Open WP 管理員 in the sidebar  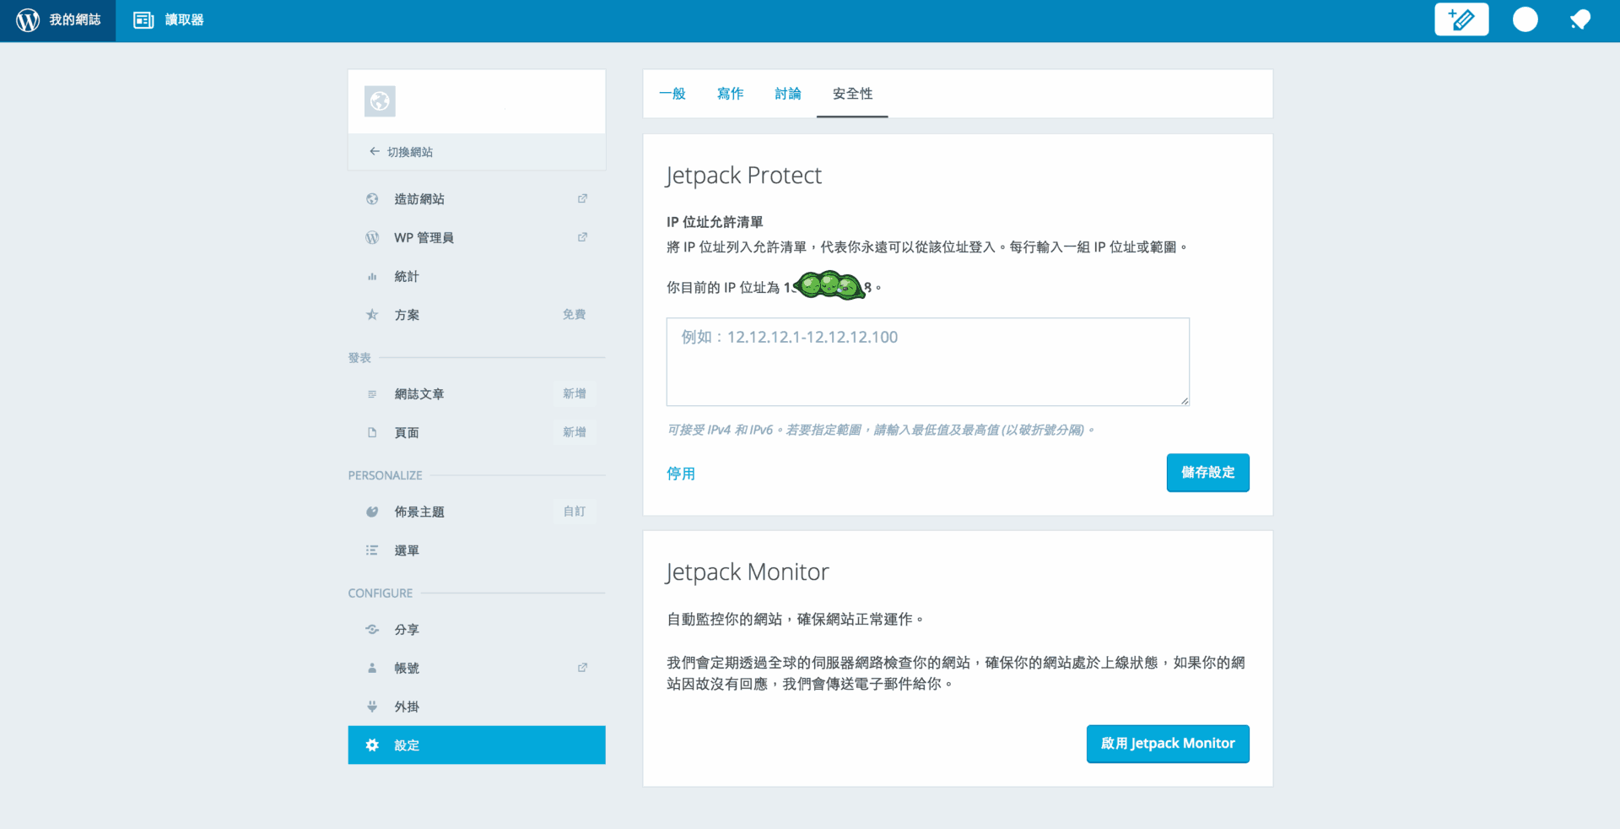click(x=424, y=238)
